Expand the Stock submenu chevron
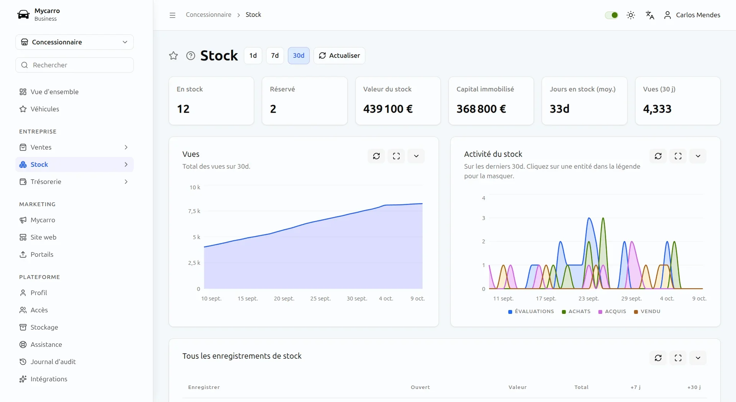The width and height of the screenshot is (736, 402). click(x=126, y=164)
